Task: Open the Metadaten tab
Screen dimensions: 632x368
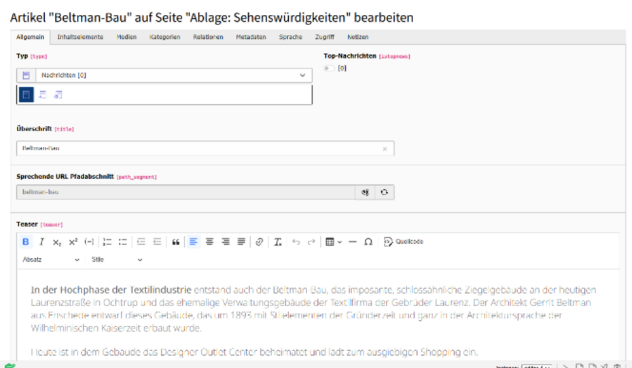Action: tap(251, 37)
